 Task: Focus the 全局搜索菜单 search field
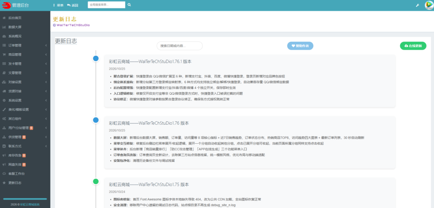point(106,5)
